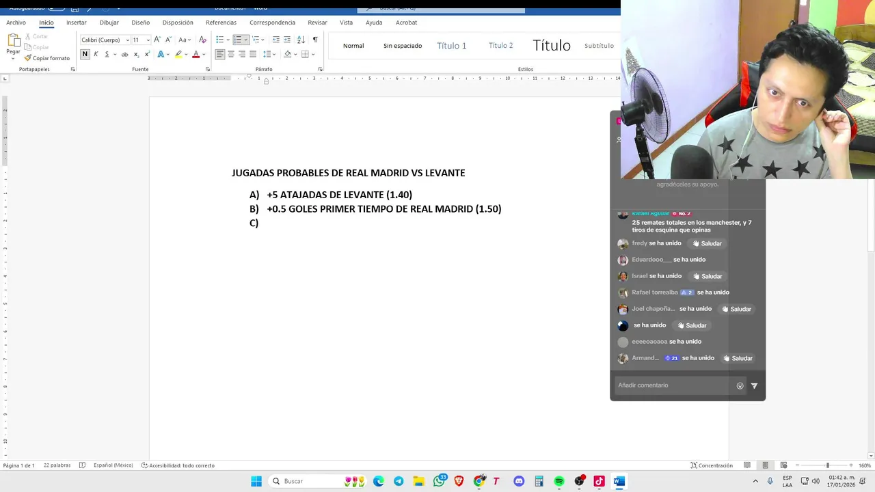
Task: Clear all formatting with eraser A icon
Action: tap(202, 40)
